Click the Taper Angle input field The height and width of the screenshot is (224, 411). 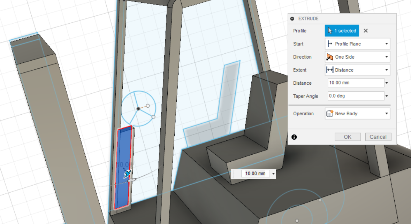356,96
